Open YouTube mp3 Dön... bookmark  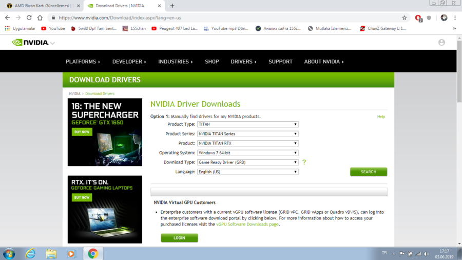(226, 28)
